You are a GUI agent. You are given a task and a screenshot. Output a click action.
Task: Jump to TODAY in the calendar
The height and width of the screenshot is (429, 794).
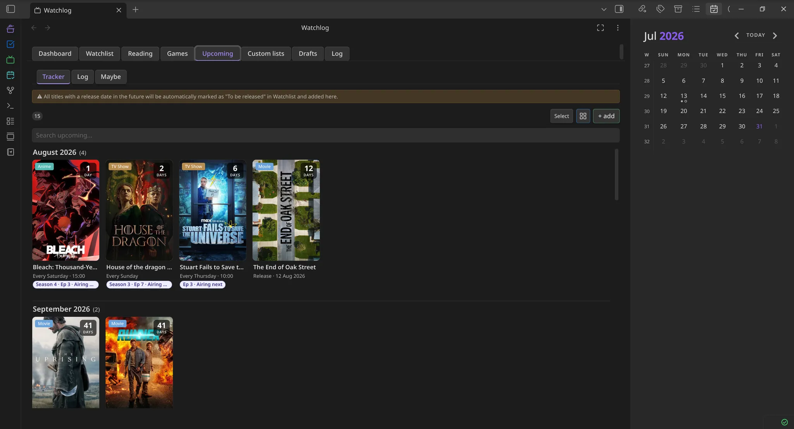(756, 35)
